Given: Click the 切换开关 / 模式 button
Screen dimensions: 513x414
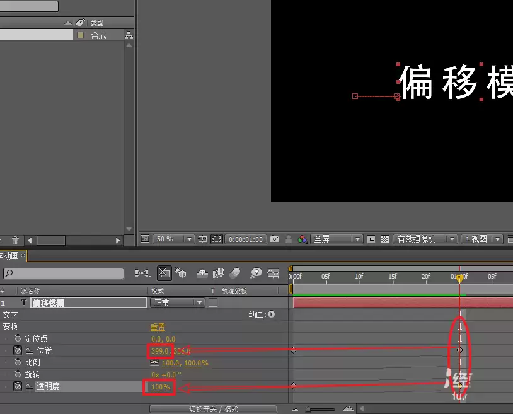Looking at the screenshot, I should coord(213,409).
